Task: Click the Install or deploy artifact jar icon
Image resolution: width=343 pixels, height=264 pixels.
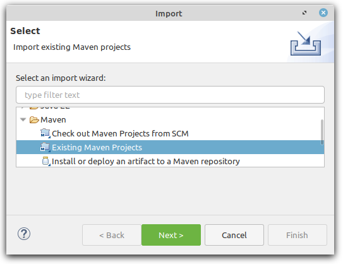Action: pyautogui.click(x=46, y=161)
